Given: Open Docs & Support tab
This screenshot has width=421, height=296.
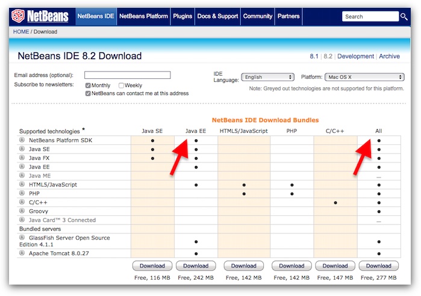Looking at the screenshot, I should [218, 16].
